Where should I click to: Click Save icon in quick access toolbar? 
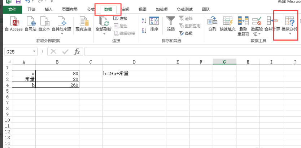tap(18, 2)
